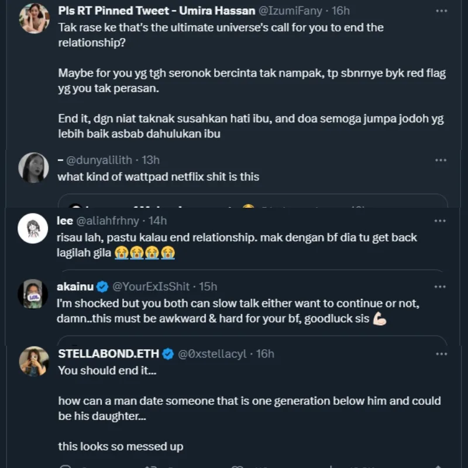Click the STELLABOND.ETH display name

[x=109, y=353]
